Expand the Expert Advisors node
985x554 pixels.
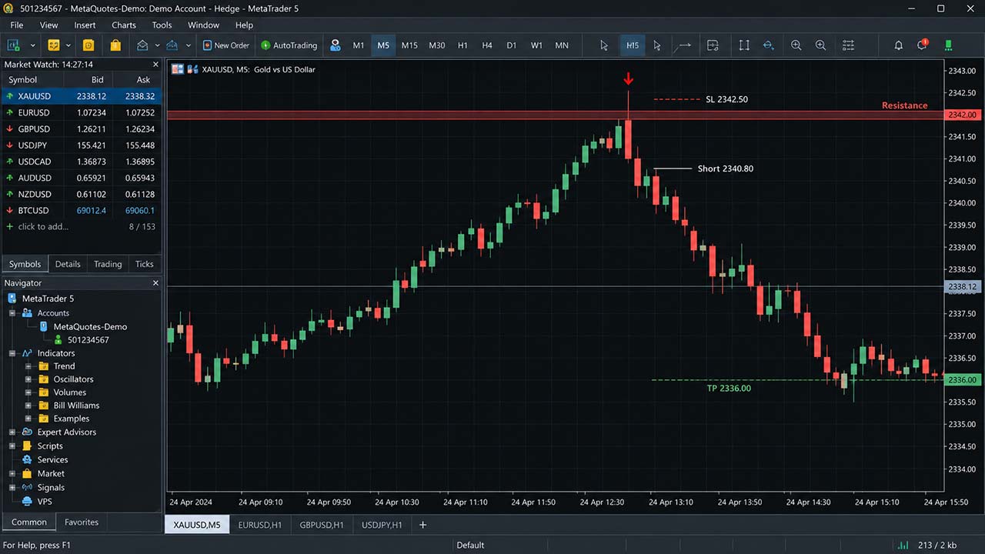click(x=12, y=432)
